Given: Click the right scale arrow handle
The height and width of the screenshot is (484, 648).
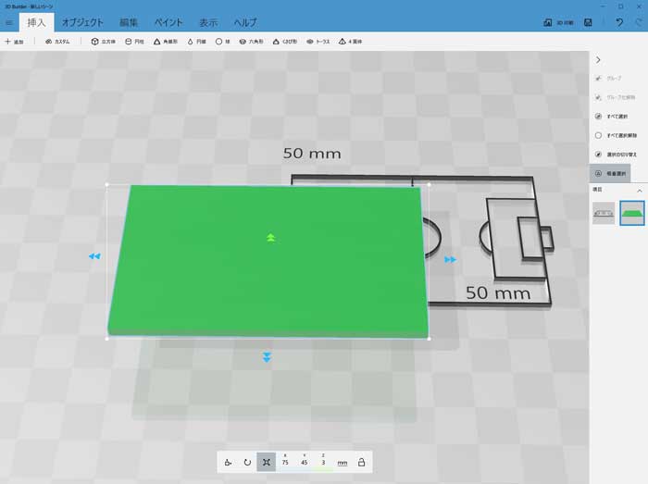Looking at the screenshot, I should click(451, 260).
